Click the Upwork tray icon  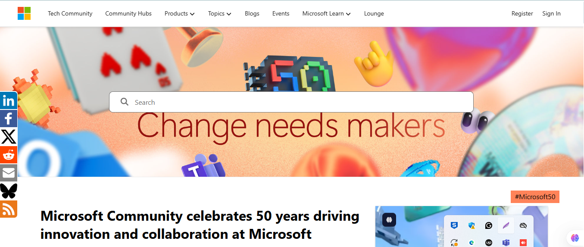488,243
